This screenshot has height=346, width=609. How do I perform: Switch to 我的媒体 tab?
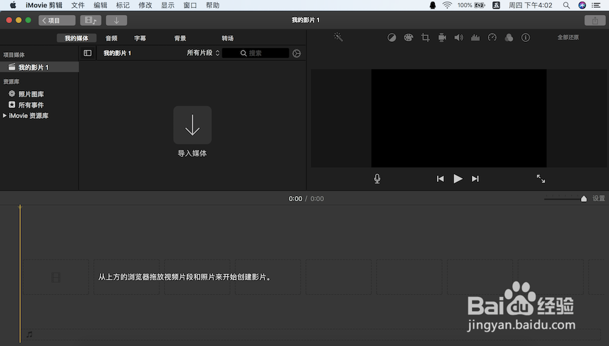77,38
